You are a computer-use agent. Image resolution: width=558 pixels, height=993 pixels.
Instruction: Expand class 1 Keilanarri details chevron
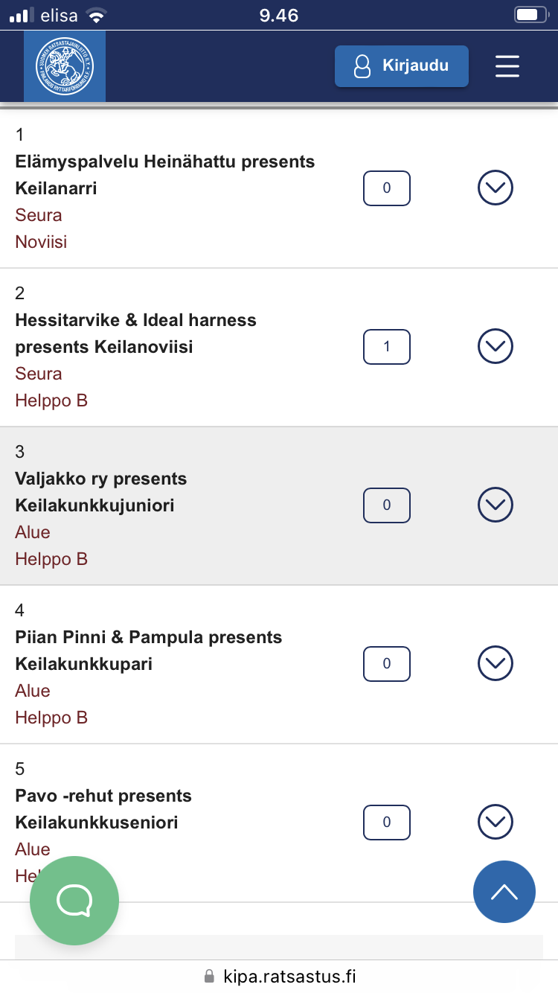coord(496,188)
